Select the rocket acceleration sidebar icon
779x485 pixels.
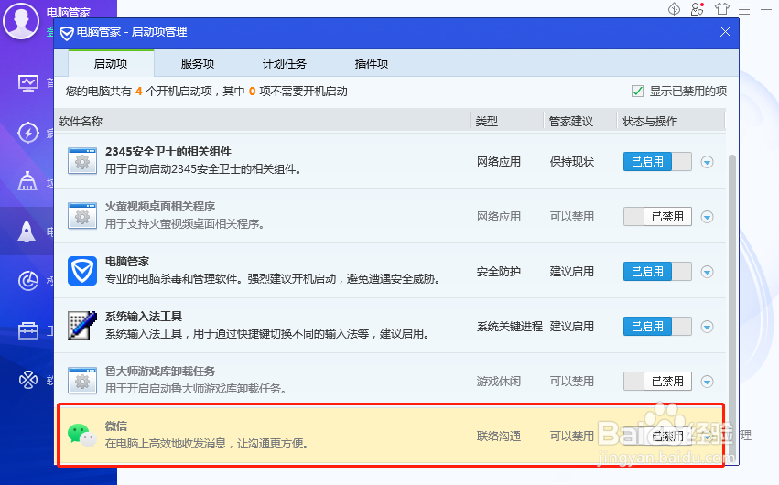pos(27,232)
